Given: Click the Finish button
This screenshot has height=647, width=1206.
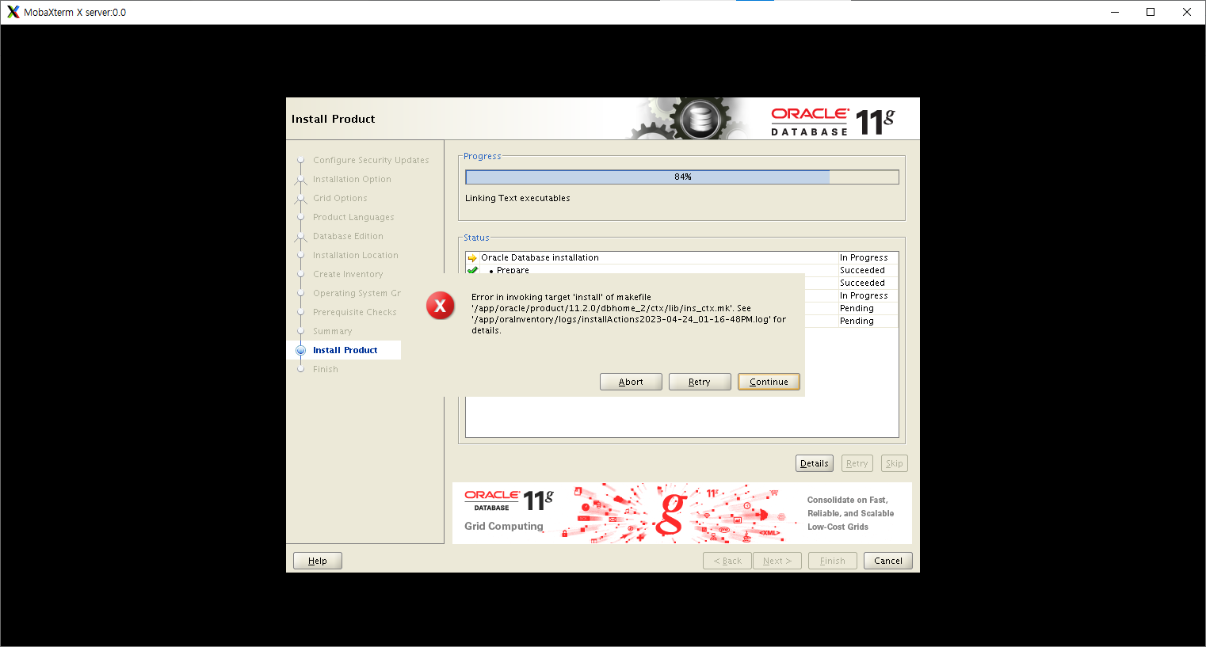Looking at the screenshot, I should pos(833,561).
